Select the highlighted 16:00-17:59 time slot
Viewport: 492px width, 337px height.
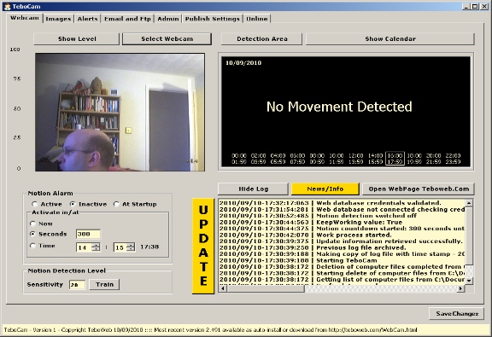[395, 159]
